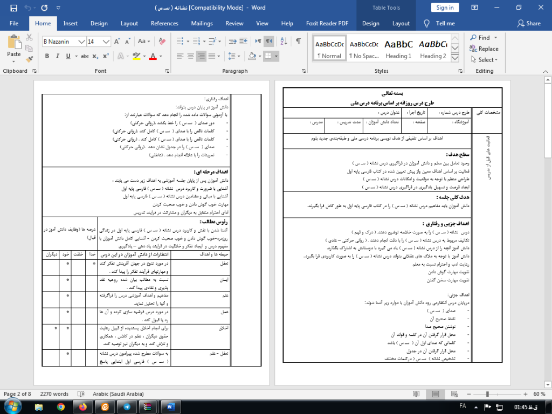Click the Sign in button

tap(445, 7)
